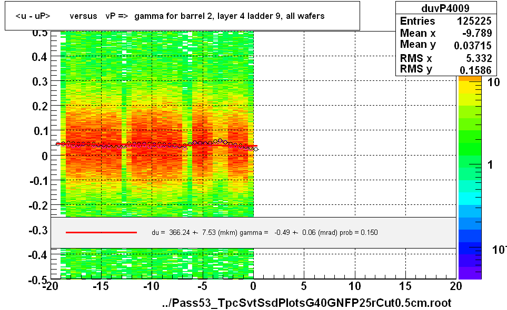Click the green low-density stripe near x = -13

click(x=124, y=124)
